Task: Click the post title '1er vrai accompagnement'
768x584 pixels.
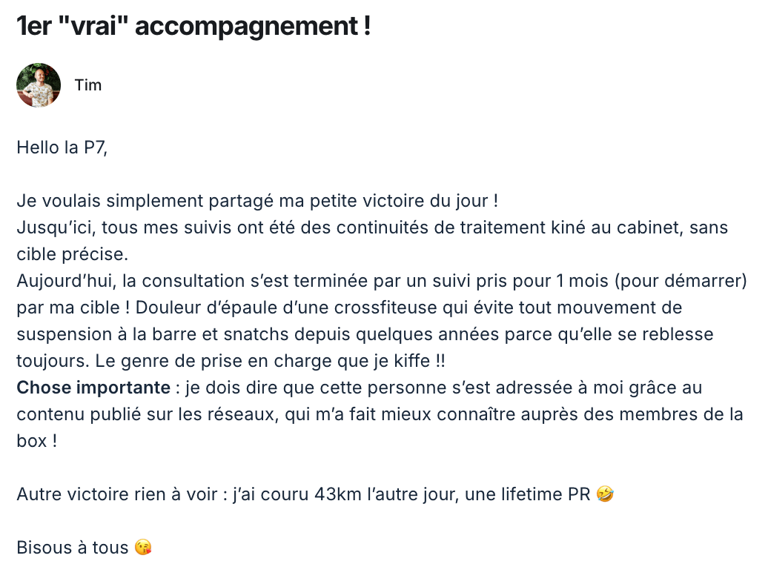Action: coord(193,26)
